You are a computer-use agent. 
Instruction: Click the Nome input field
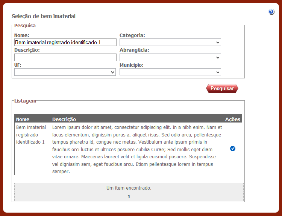[x=65, y=42]
